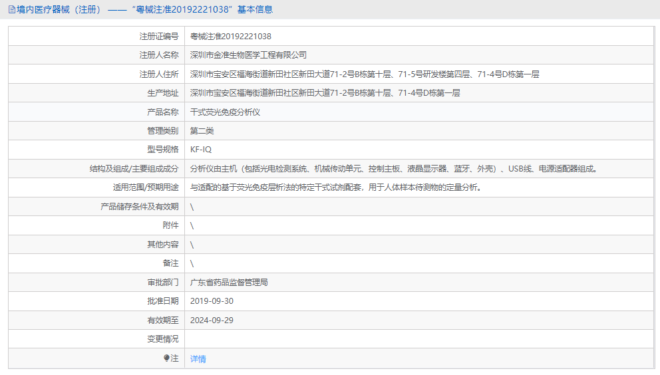
Task: Select the structure description starting 分析仪由主机
Action: 394,169
